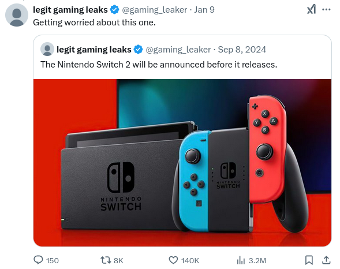Click the top verified blue checkmark badge
This screenshot has width=340, height=269.
click(x=114, y=10)
